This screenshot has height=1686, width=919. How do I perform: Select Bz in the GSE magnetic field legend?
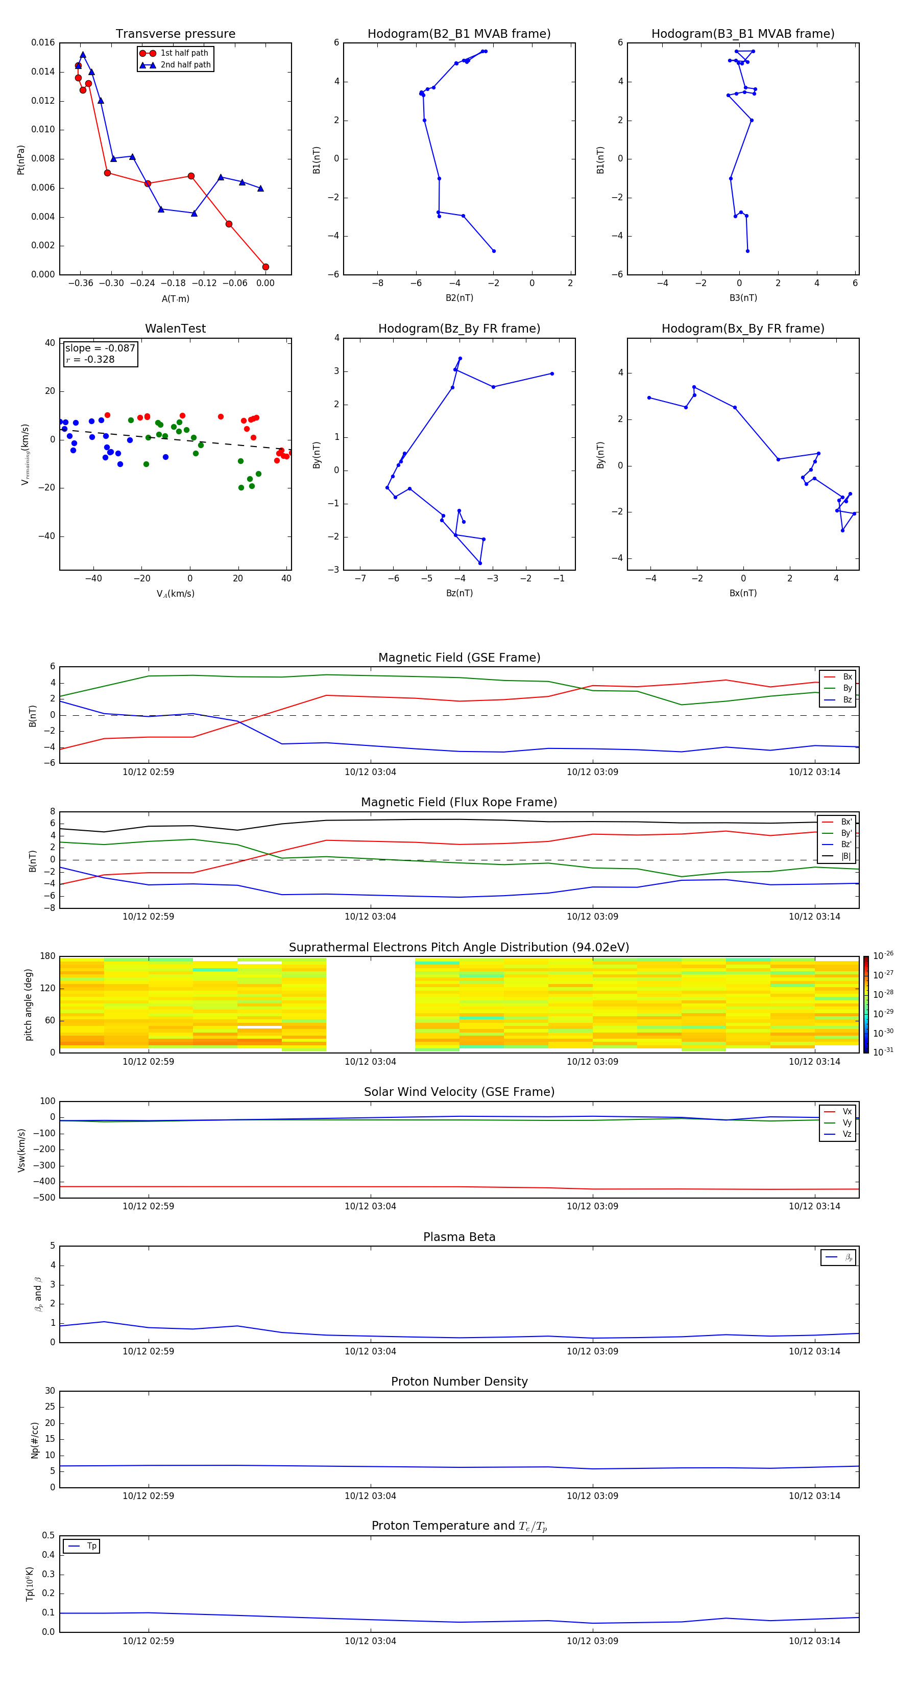tap(838, 699)
